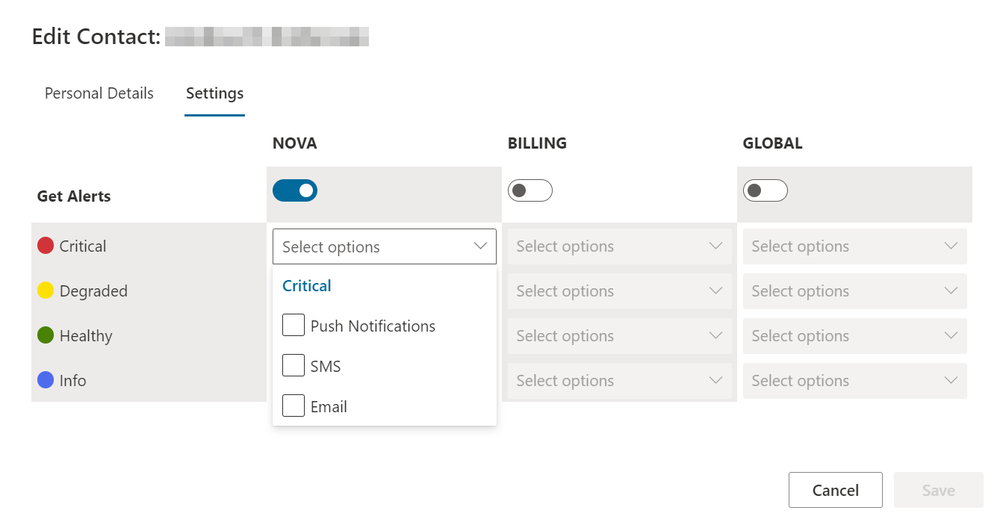The width and height of the screenshot is (1003, 528).
Task: Select the Settings tab
Action: click(214, 93)
